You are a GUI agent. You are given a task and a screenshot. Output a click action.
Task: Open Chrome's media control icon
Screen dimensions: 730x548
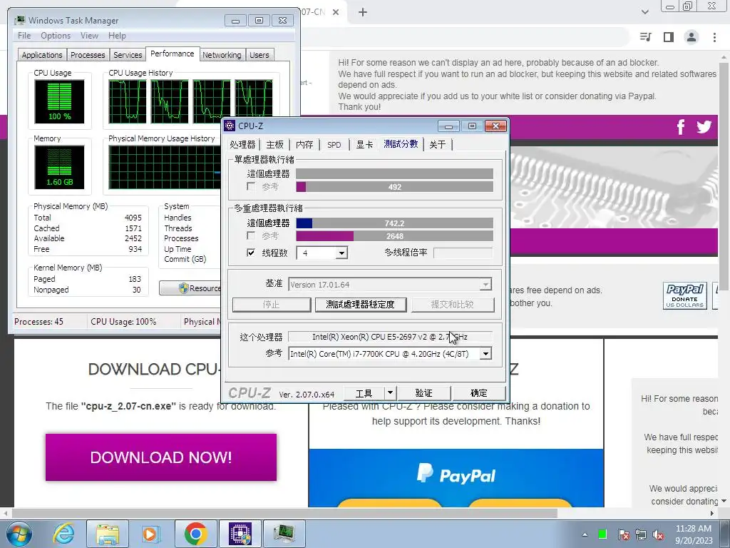click(646, 37)
